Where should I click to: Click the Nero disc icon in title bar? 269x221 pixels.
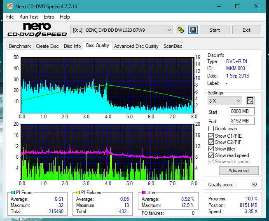(10, 6)
